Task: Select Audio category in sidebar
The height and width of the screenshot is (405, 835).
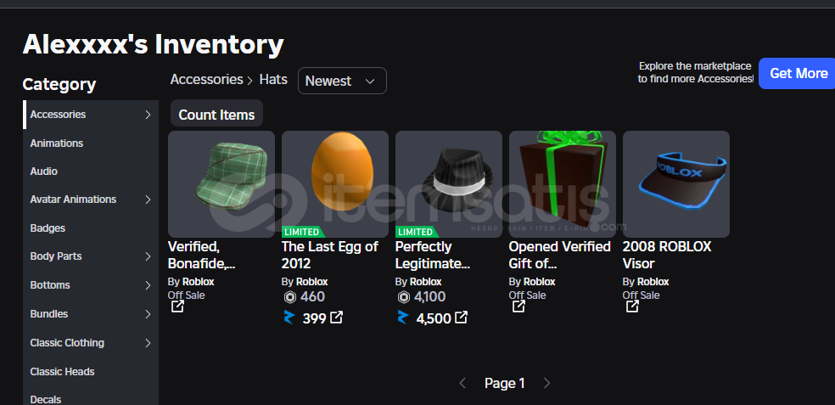Action: 44,172
